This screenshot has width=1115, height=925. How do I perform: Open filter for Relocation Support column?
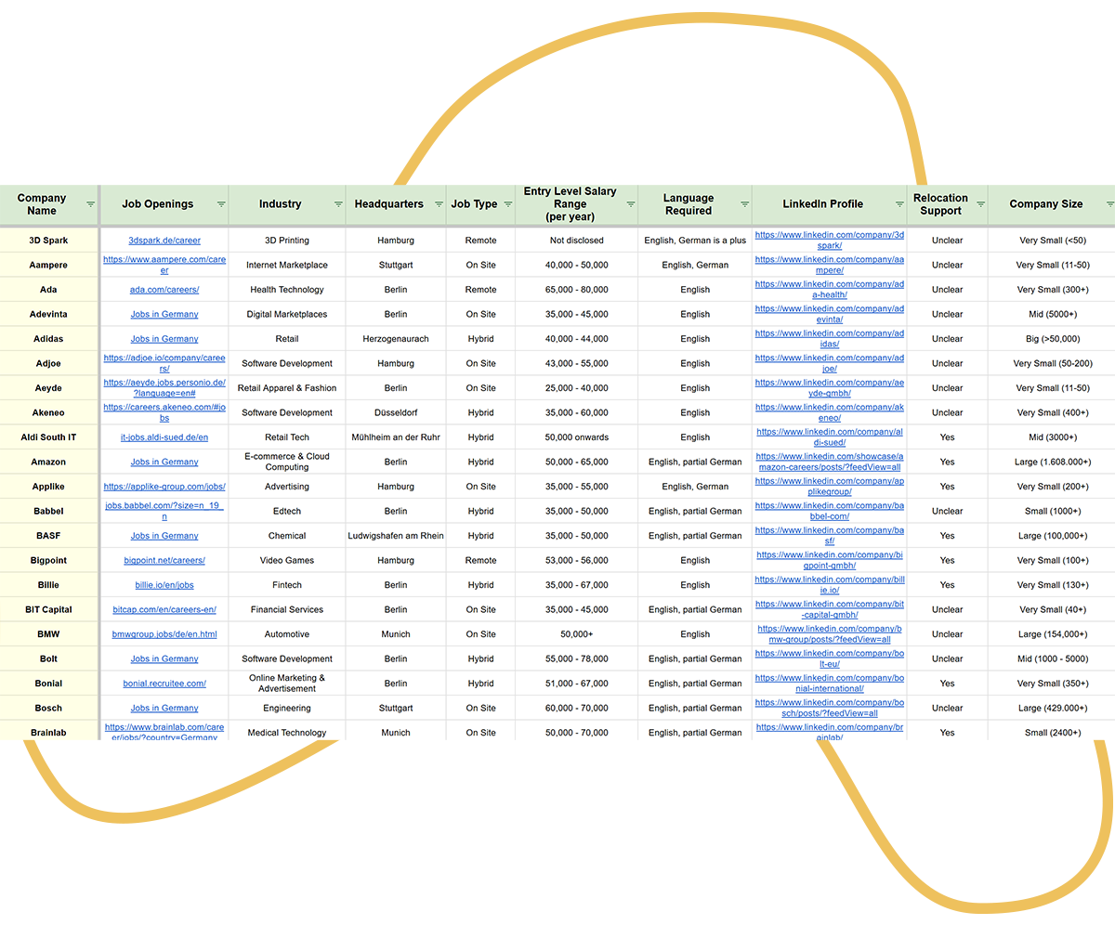click(980, 204)
